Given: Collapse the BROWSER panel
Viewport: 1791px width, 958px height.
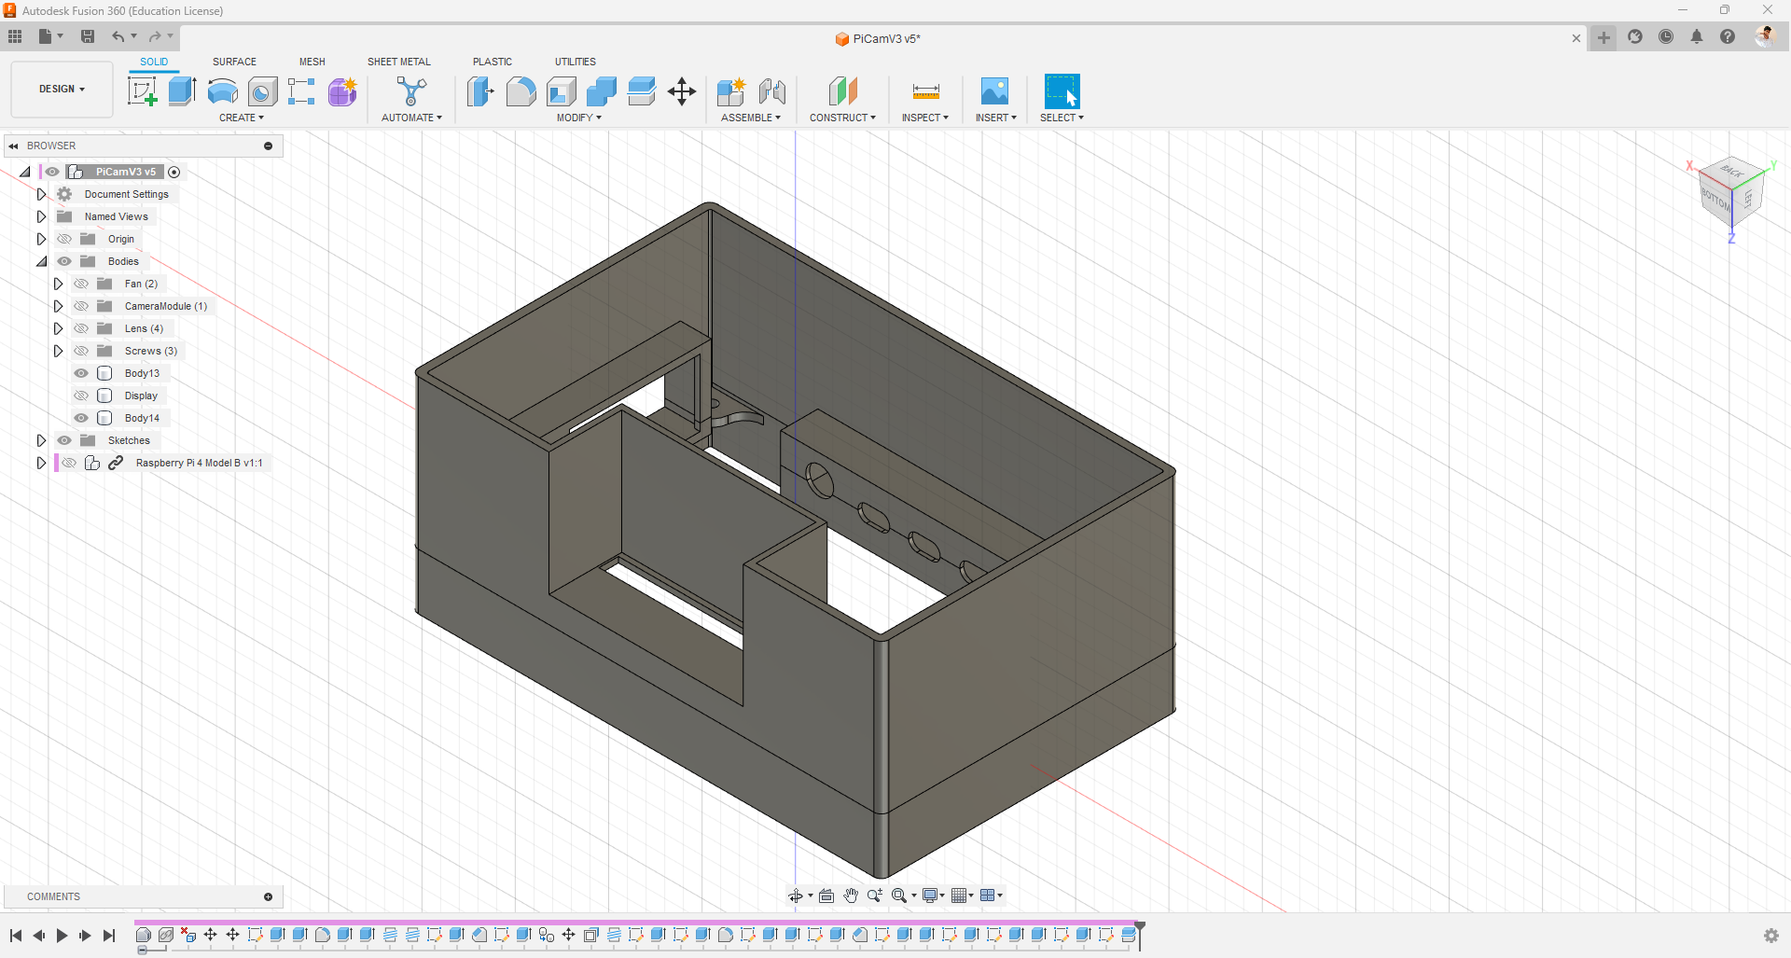Looking at the screenshot, I should (14, 146).
